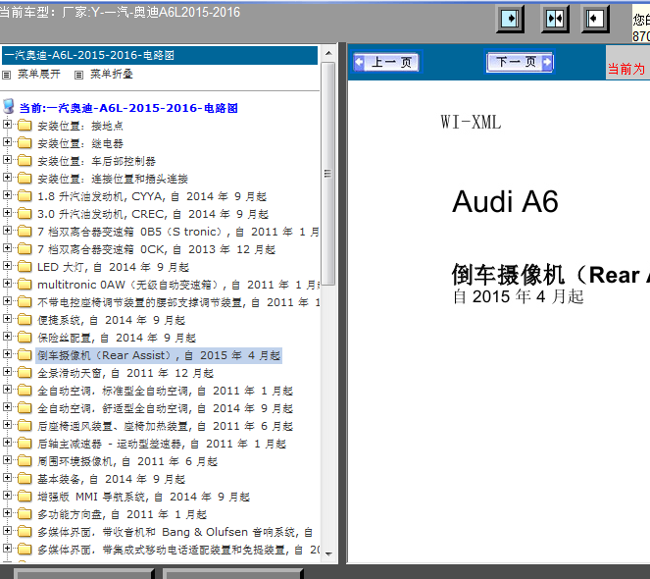
Task: Click the computer icon beside 当前:一汽奥迪-A6L
Action: point(8,107)
